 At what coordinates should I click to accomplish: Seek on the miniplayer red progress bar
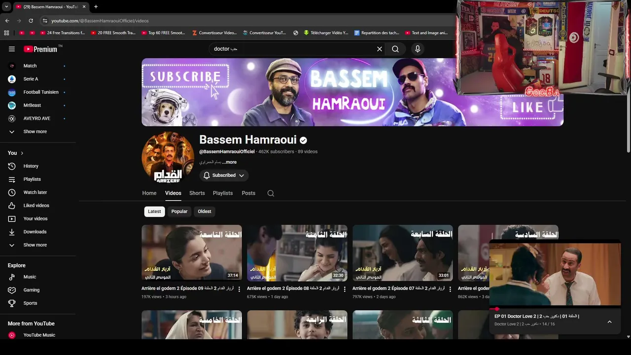[x=555, y=309]
